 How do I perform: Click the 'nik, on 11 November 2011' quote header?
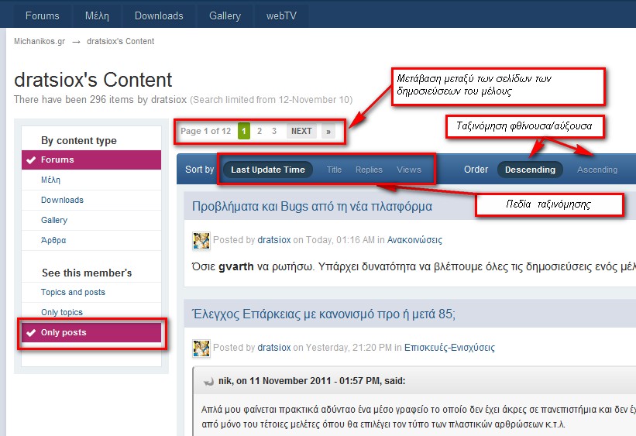click(x=312, y=381)
